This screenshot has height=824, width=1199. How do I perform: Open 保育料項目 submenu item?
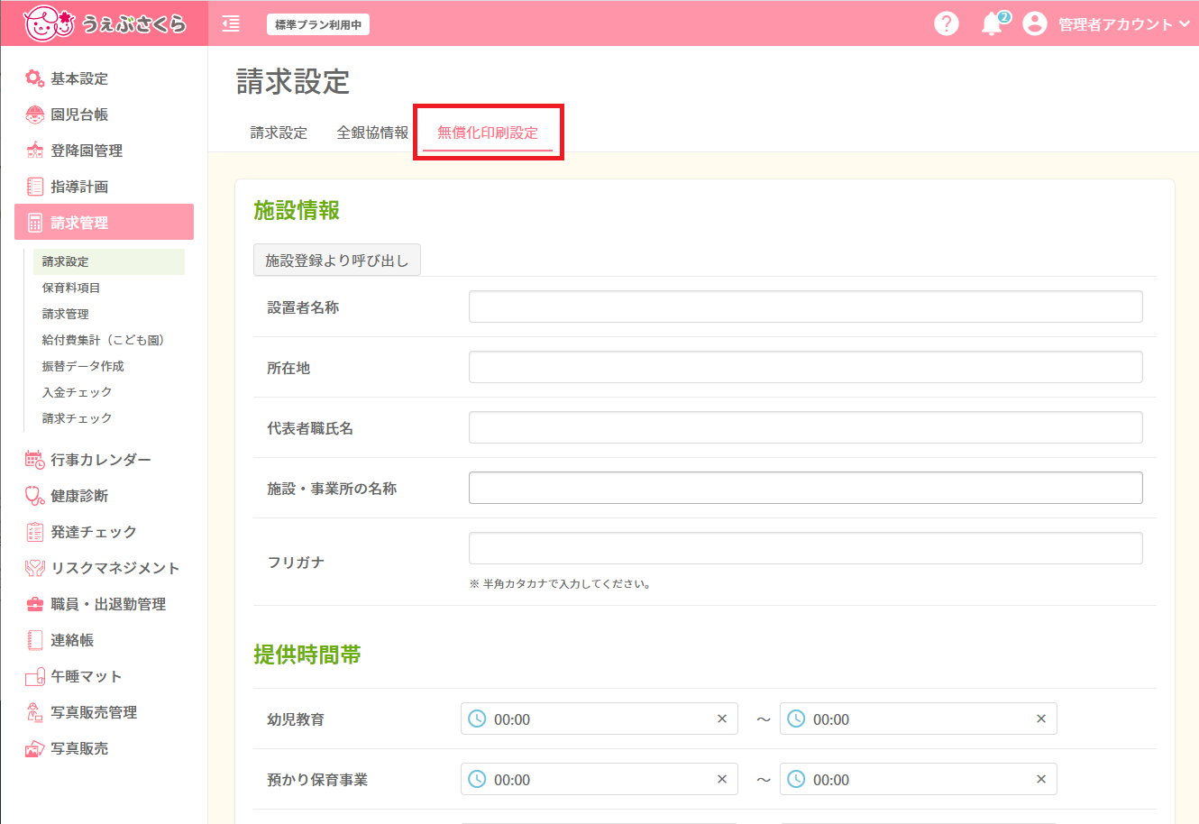click(x=71, y=288)
